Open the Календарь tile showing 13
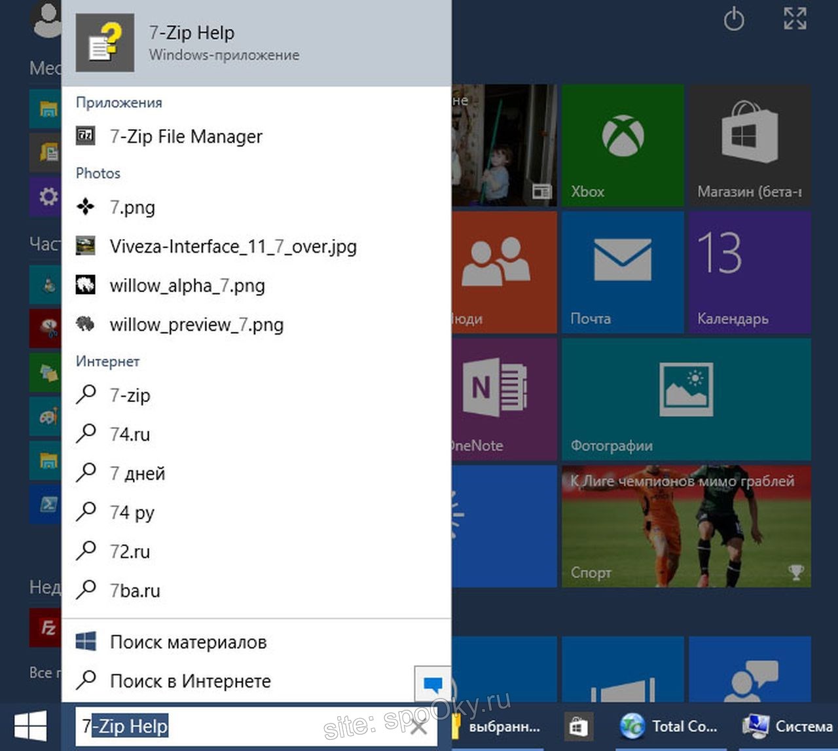The width and height of the screenshot is (838, 751). pos(750,272)
